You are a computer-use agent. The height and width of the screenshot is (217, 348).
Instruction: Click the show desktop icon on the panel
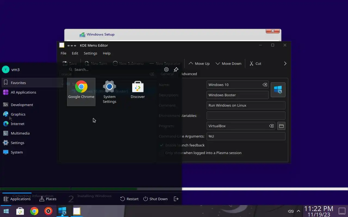coord(342,211)
